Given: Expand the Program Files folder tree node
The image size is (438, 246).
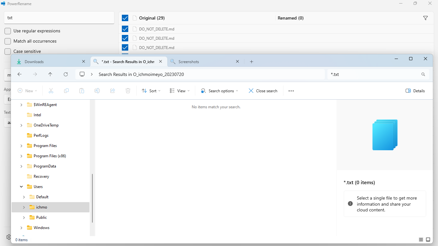Looking at the screenshot, I should (x=21, y=146).
